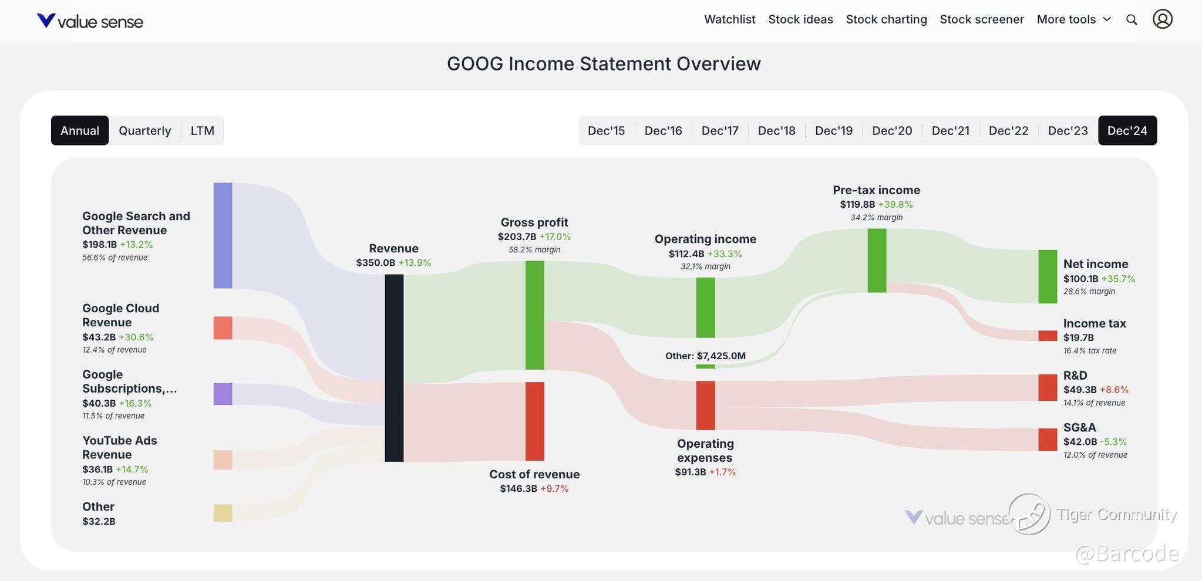The width and height of the screenshot is (1202, 581).
Task: Click the green Operating income bar
Action: [x=705, y=308]
